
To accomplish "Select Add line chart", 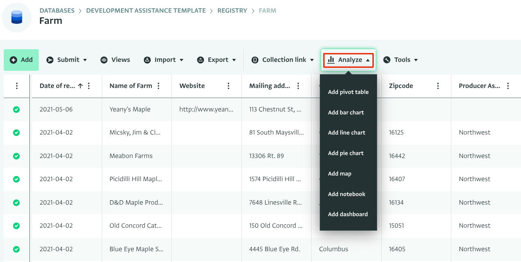I will tap(347, 133).
